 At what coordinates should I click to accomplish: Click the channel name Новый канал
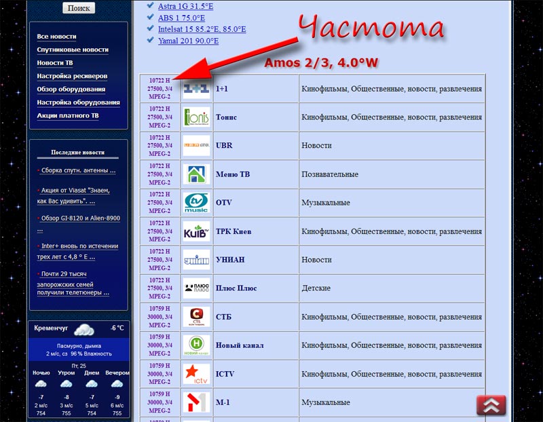pyautogui.click(x=240, y=345)
